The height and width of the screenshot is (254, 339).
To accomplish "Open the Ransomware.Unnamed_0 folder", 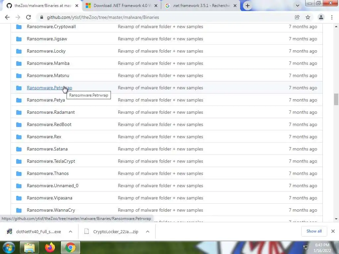I will (53, 186).
